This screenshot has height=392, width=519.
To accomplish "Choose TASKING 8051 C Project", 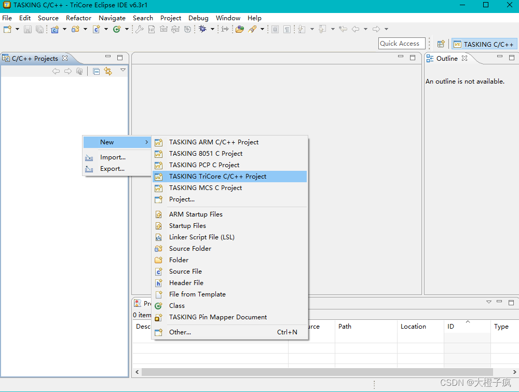I will [230, 154].
